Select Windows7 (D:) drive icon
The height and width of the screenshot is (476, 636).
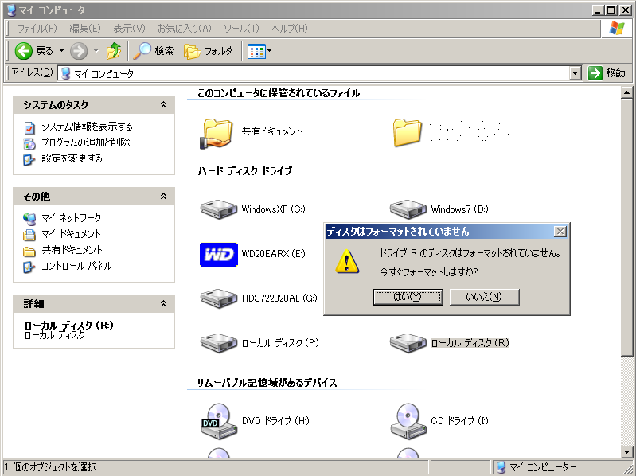coord(408,209)
